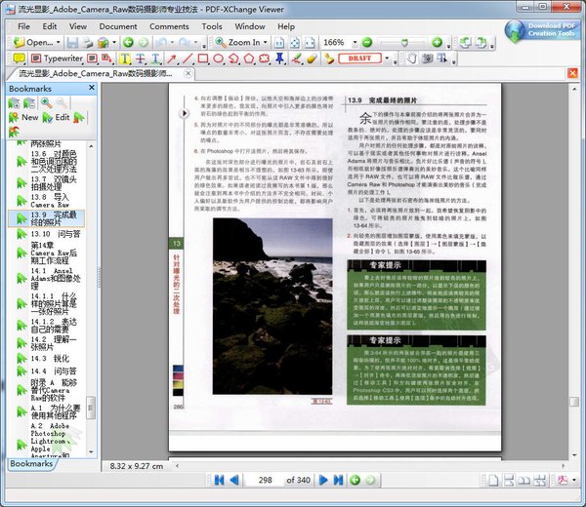Jump to the last page
The width and height of the screenshot is (586, 507).
(x=339, y=481)
